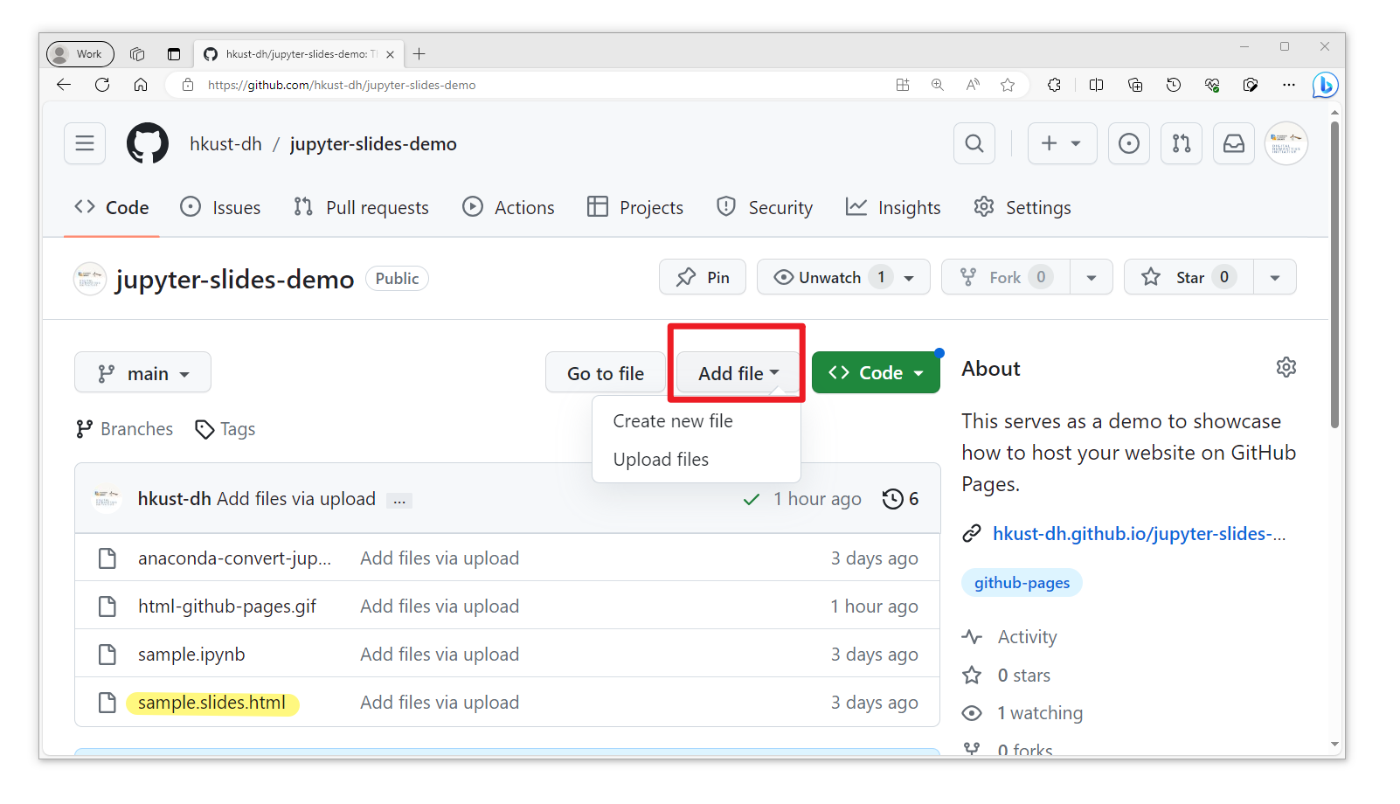Pin this repository
Viewport: 1400px width, 804px height.
pos(702,277)
